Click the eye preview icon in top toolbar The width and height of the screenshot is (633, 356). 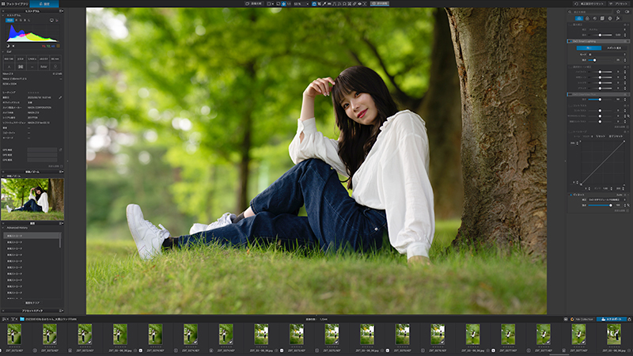point(359,4)
